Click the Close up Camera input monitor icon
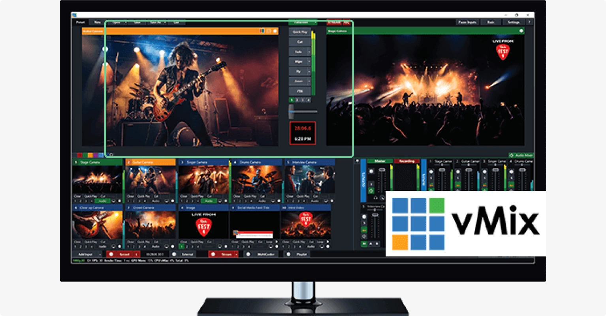Screen dimensions: 606x316 (113, 246)
